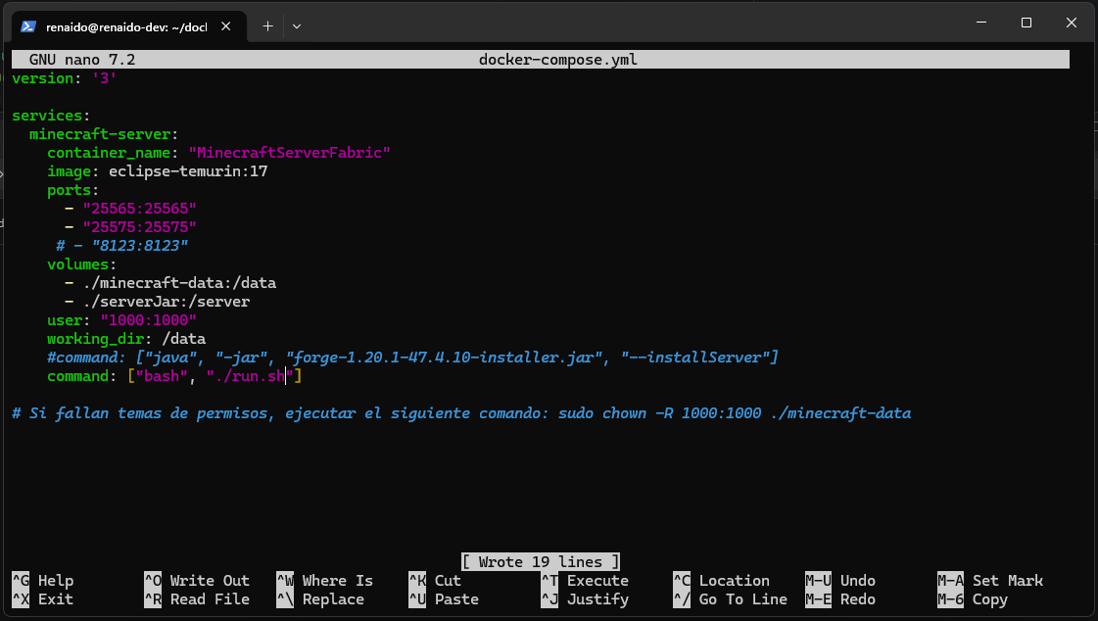This screenshot has width=1098, height=621.
Task: Click the "bash" argument in command line
Action: [x=162, y=376]
